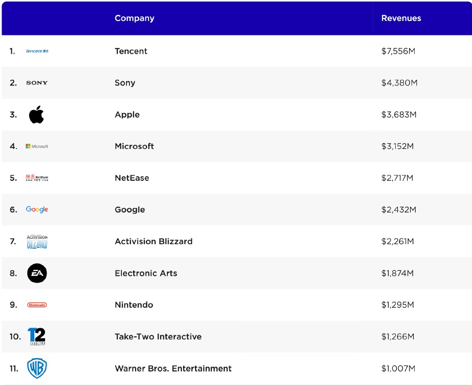Viewport: 472px width, 385px height.
Task: Click the Sony logo
Action: [x=37, y=83]
